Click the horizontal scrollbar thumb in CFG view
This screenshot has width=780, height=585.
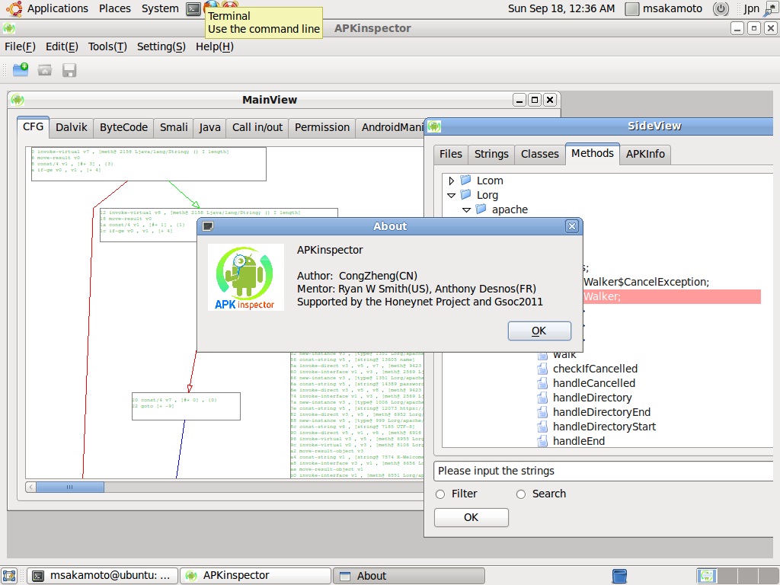point(69,487)
